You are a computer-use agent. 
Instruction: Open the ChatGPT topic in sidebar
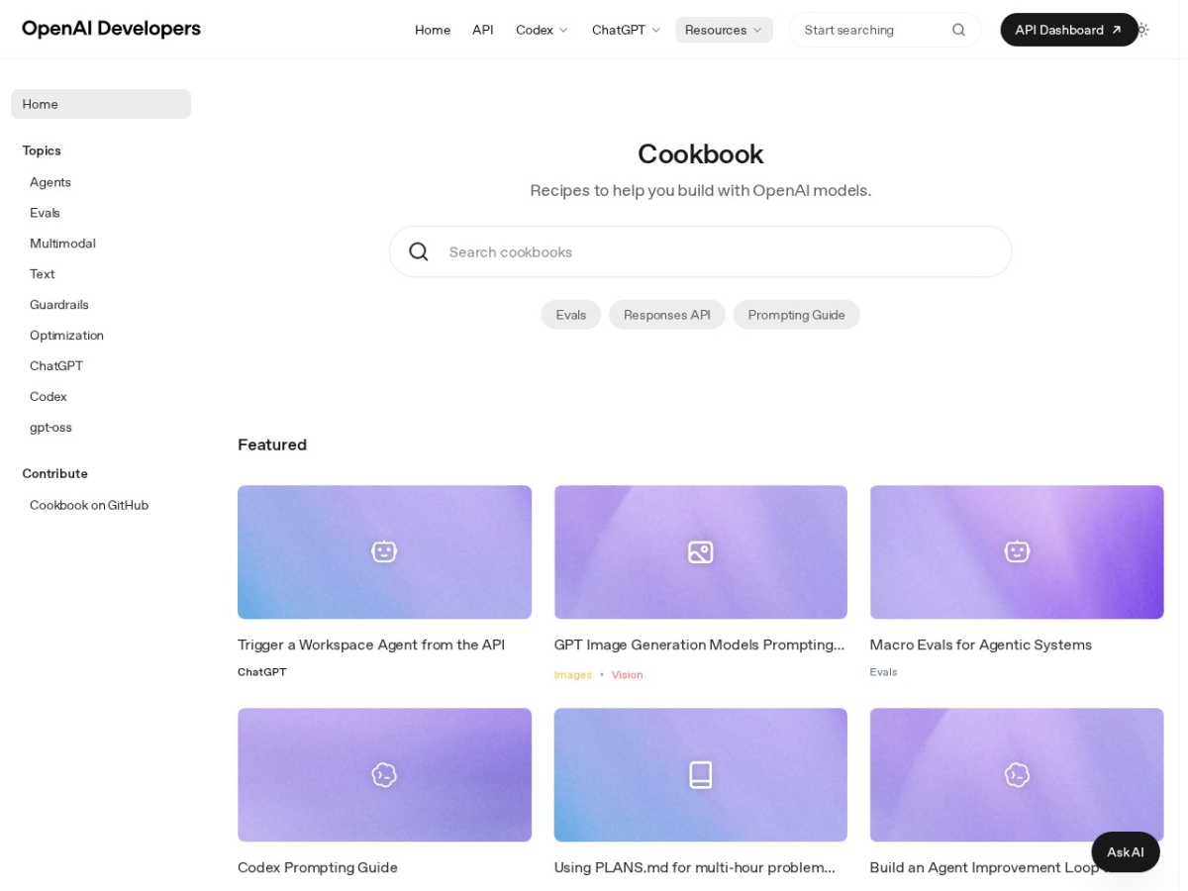(x=56, y=366)
